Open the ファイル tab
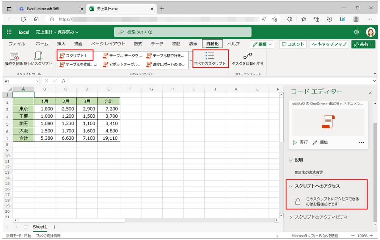 click(x=17, y=44)
